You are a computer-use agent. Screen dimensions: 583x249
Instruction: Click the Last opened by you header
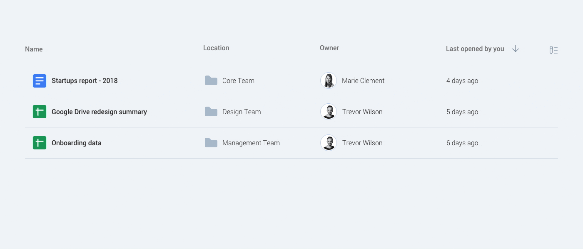475,49
